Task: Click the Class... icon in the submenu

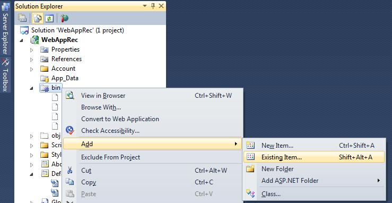Action: pos(250,194)
